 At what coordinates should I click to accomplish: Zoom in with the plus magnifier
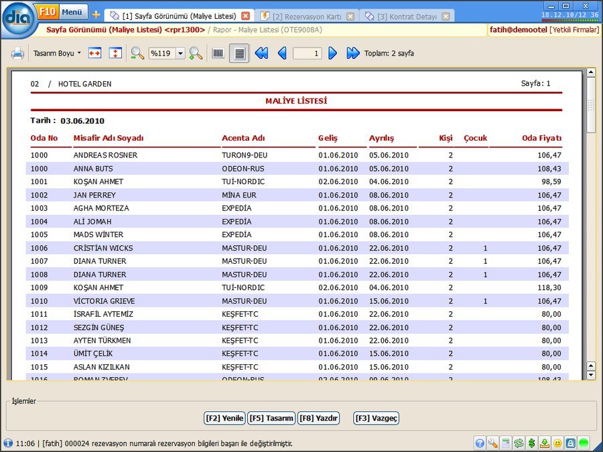coord(196,53)
